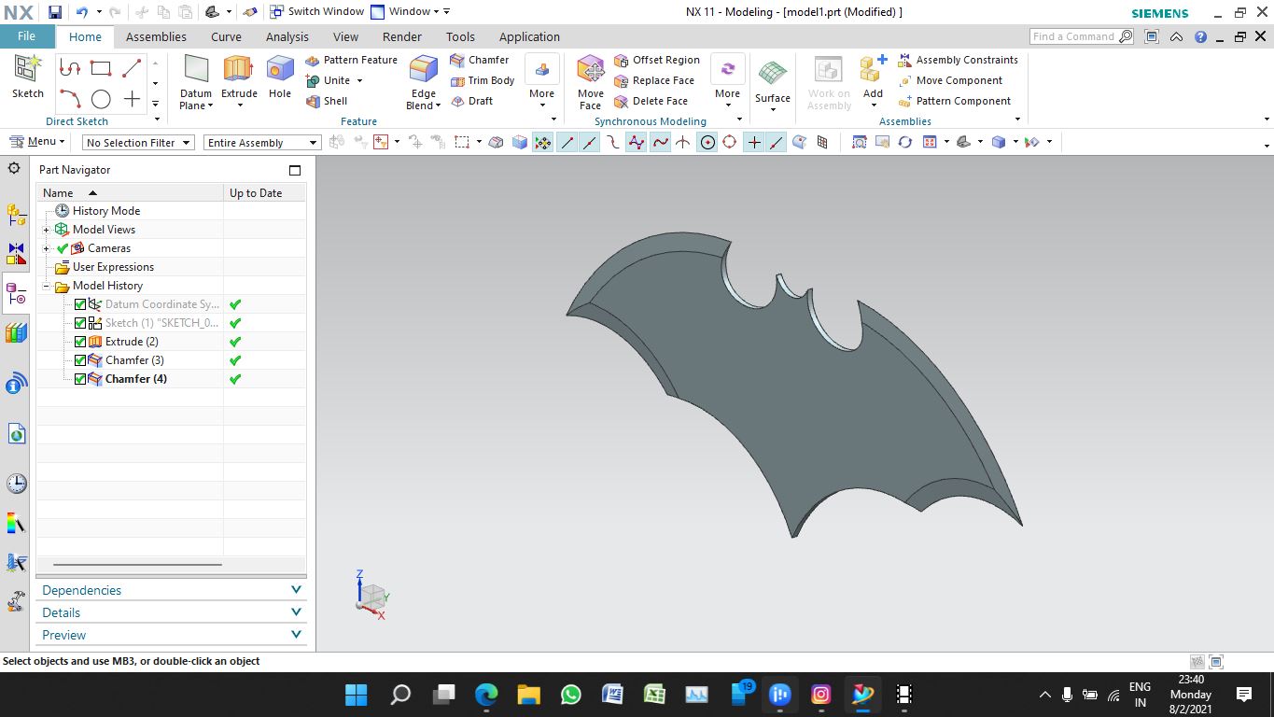The width and height of the screenshot is (1274, 717).
Task: Select the rectangle sketch tool
Action: click(x=101, y=68)
